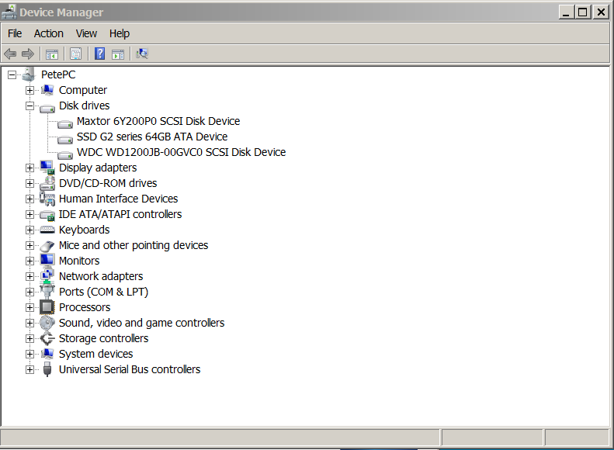Screen dimensions: 614x450
Task: Select Maxtor 6Y200P0 SCSI Disk Device
Action: click(158, 121)
